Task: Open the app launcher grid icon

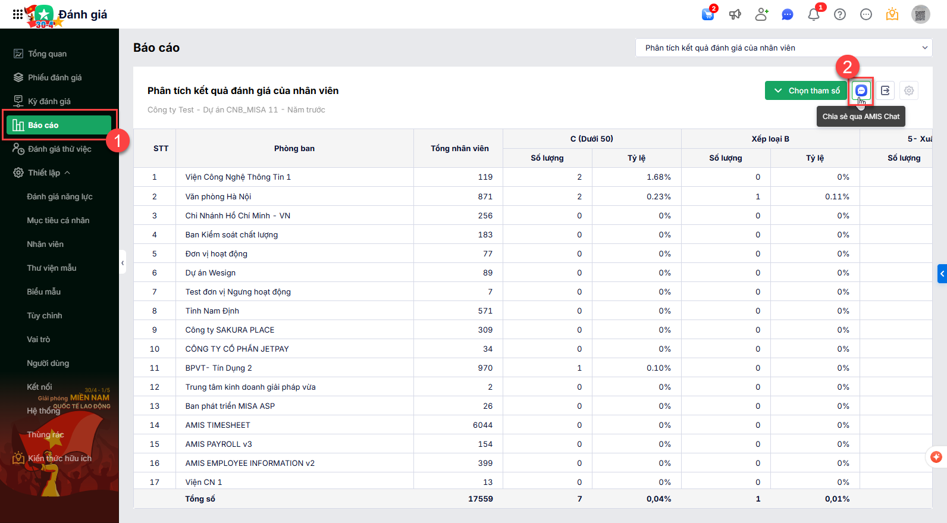Action: tap(18, 14)
